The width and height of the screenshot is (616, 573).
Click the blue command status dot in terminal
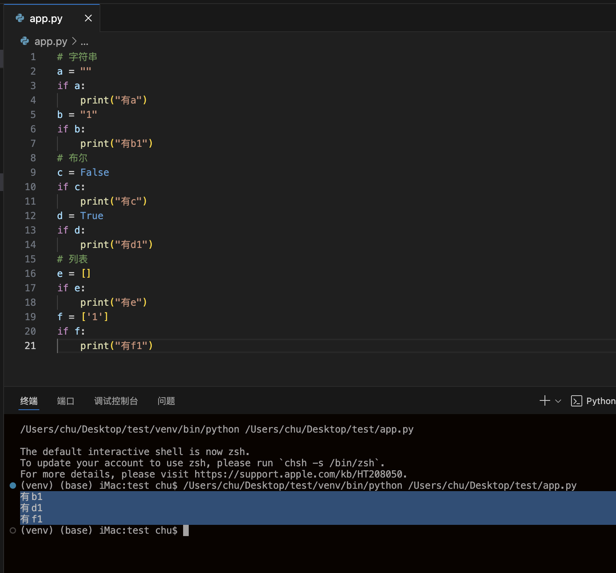(13, 486)
